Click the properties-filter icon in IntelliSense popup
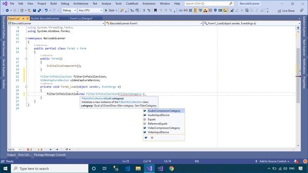Screen dimensions: 308x173 pyautogui.click(x=146, y=138)
